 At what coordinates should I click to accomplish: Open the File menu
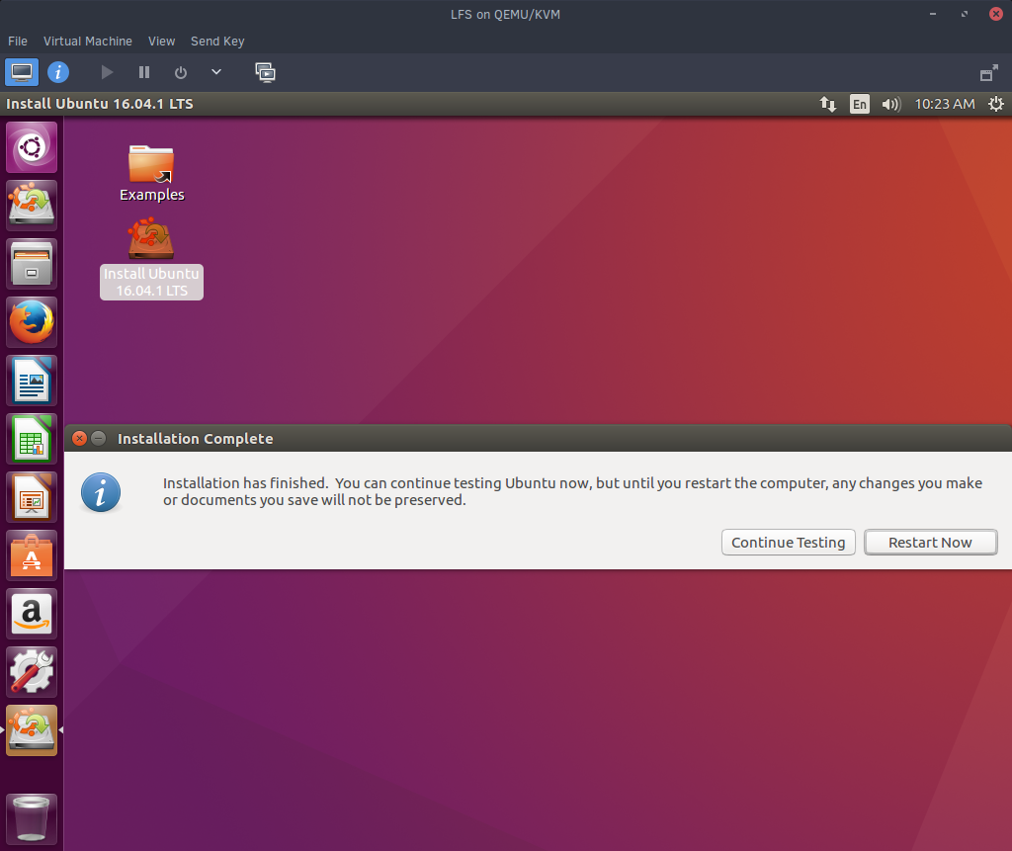pyautogui.click(x=18, y=42)
